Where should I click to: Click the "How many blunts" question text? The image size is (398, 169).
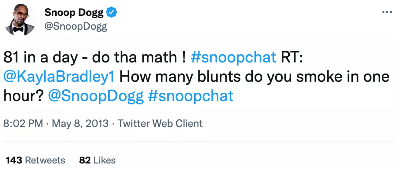(176, 77)
